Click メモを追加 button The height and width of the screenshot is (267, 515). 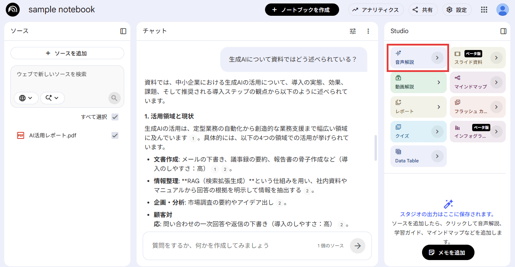(x=448, y=252)
